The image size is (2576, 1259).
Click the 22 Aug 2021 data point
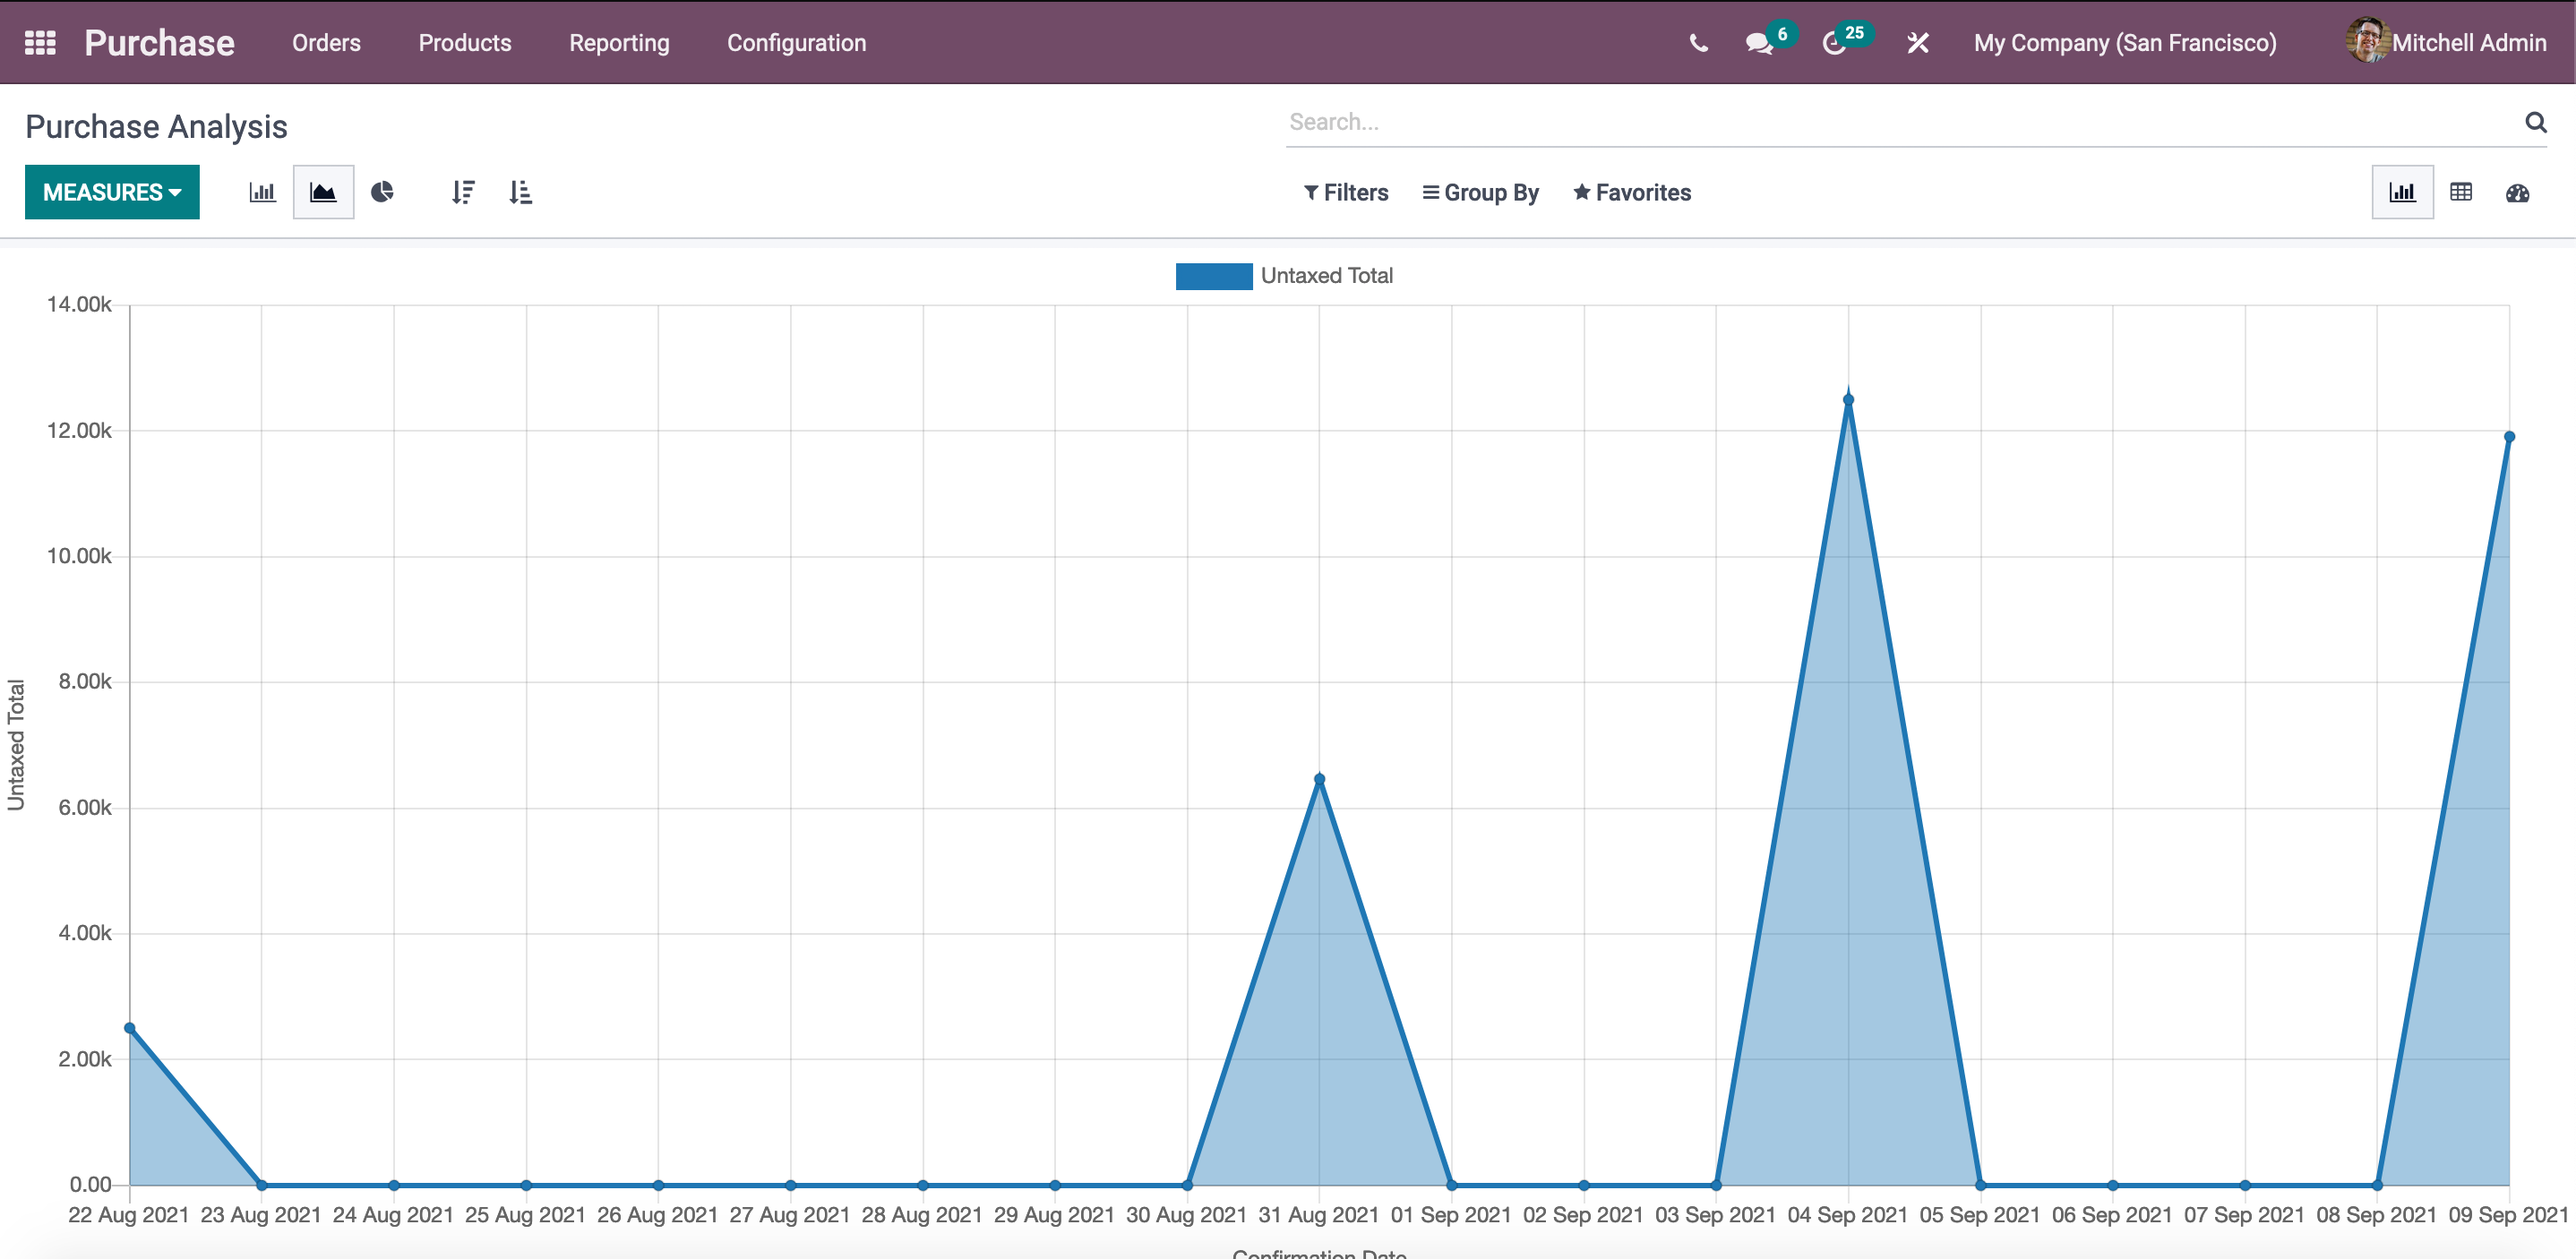coord(130,1028)
